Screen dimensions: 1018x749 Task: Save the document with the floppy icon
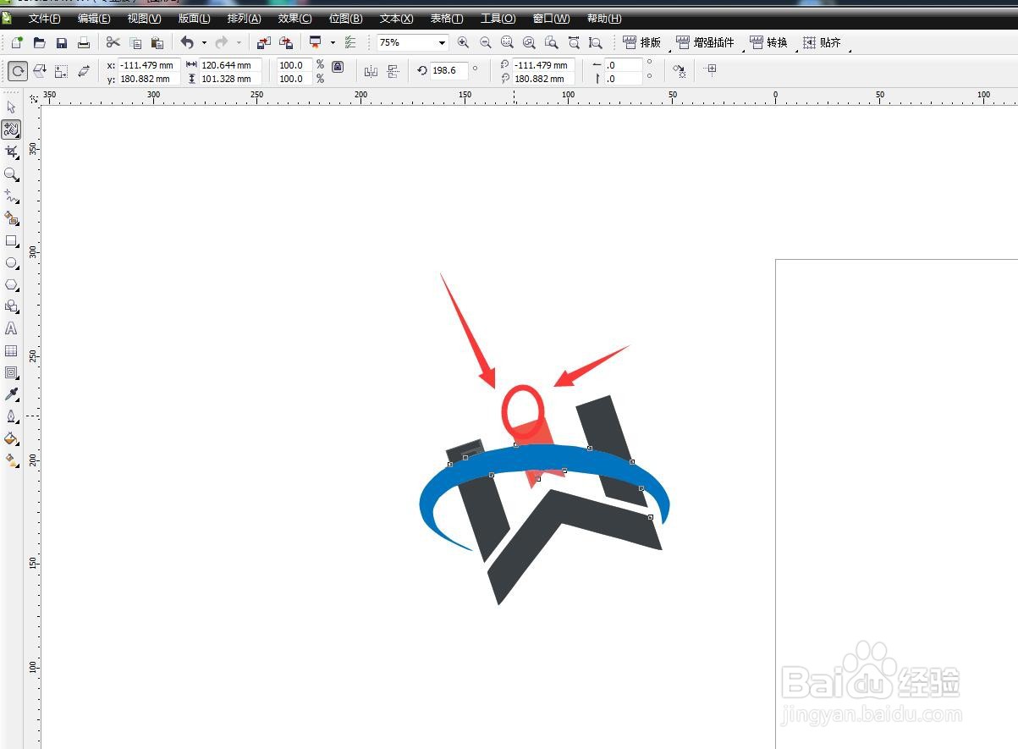click(61, 42)
